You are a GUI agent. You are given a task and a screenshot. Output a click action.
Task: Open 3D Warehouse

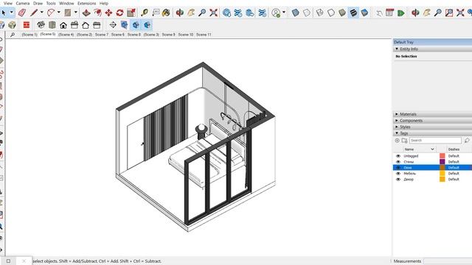[x=226, y=13]
